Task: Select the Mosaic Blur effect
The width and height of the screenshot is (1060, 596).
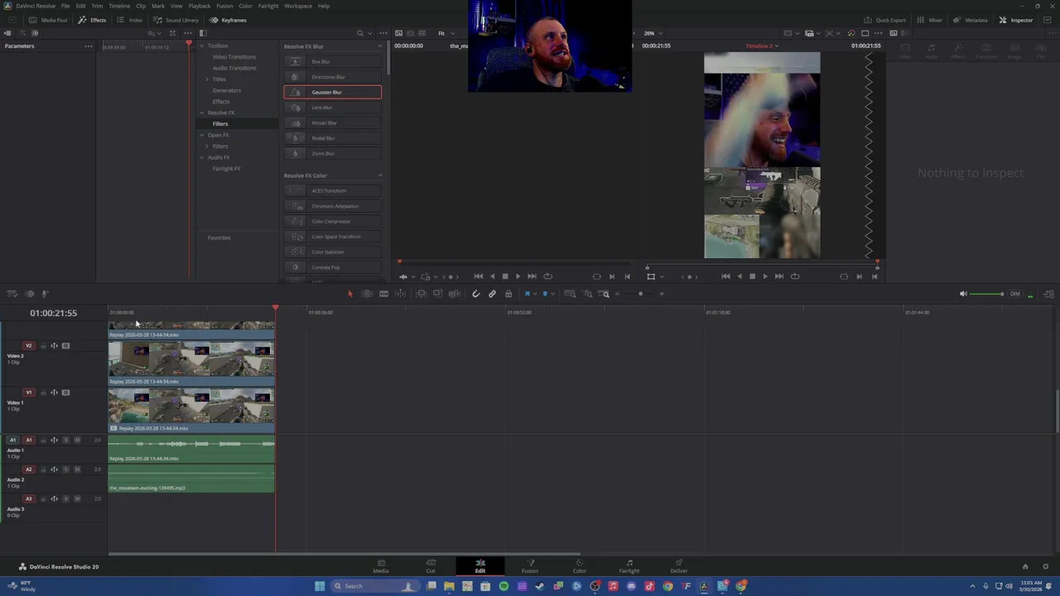Action: tap(333, 123)
